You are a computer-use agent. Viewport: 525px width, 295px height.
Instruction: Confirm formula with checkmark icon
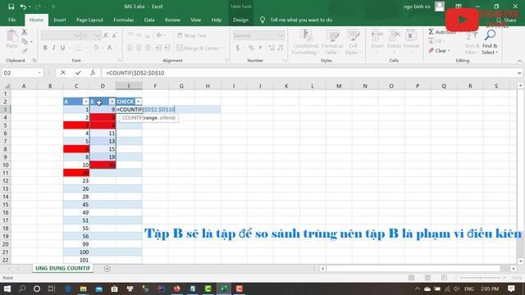[x=78, y=73]
